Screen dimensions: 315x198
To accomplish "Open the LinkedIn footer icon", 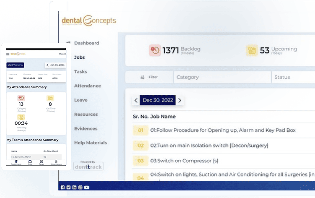I will point(75,187).
